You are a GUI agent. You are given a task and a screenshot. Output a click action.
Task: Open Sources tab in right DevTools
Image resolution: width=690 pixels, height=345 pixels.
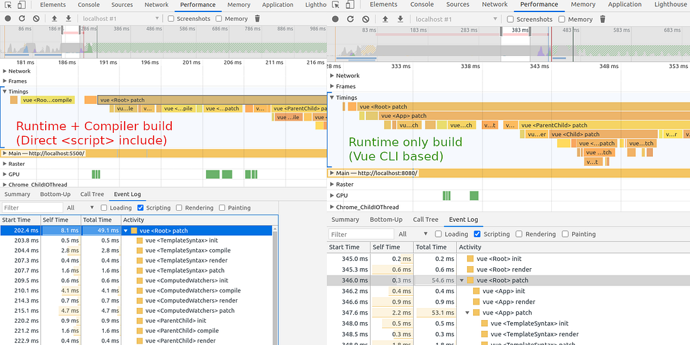pos(458,5)
